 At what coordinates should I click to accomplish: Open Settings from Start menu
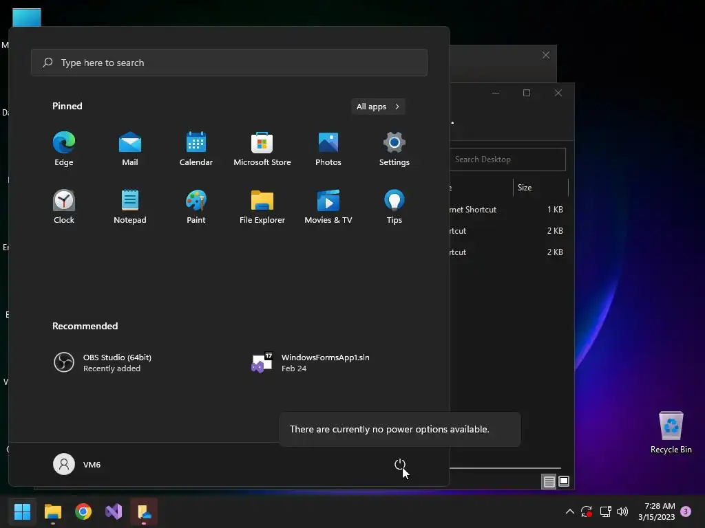point(394,149)
